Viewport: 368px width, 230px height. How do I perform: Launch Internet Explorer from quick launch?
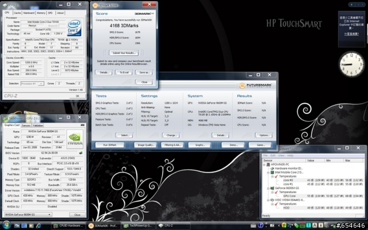coord(38,225)
